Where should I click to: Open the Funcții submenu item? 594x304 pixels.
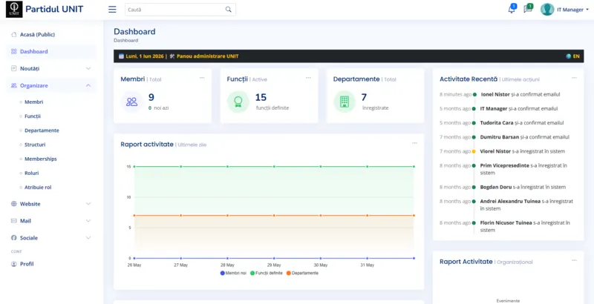coord(33,116)
